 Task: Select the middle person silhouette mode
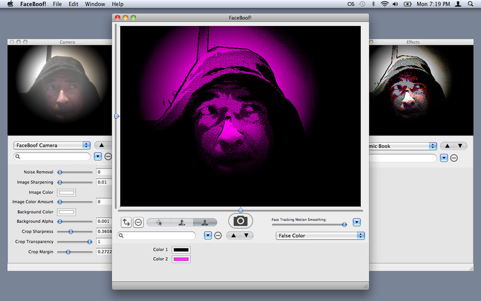tap(182, 222)
